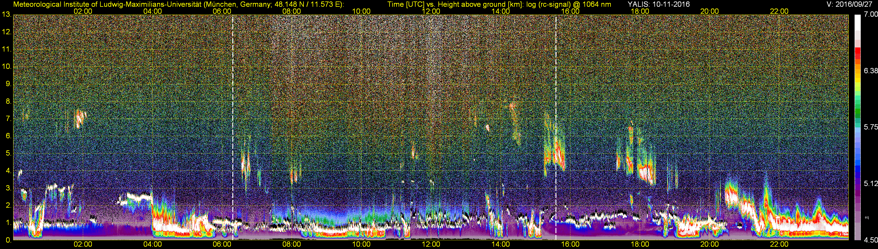The height and width of the screenshot is (249, 878).
Task: Click the 1 km height axis label
Action: pos(8,223)
